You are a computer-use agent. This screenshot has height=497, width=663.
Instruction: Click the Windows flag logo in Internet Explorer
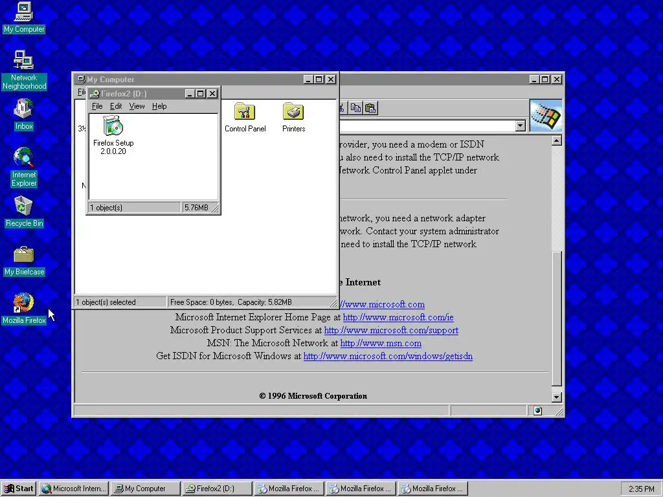pyautogui.click(x=546, y=116)
